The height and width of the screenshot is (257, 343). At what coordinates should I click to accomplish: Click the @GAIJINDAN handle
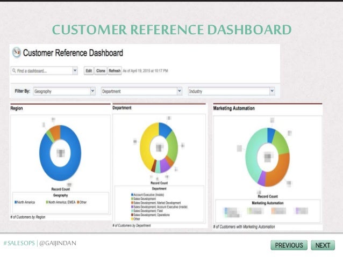click(58, 243)
